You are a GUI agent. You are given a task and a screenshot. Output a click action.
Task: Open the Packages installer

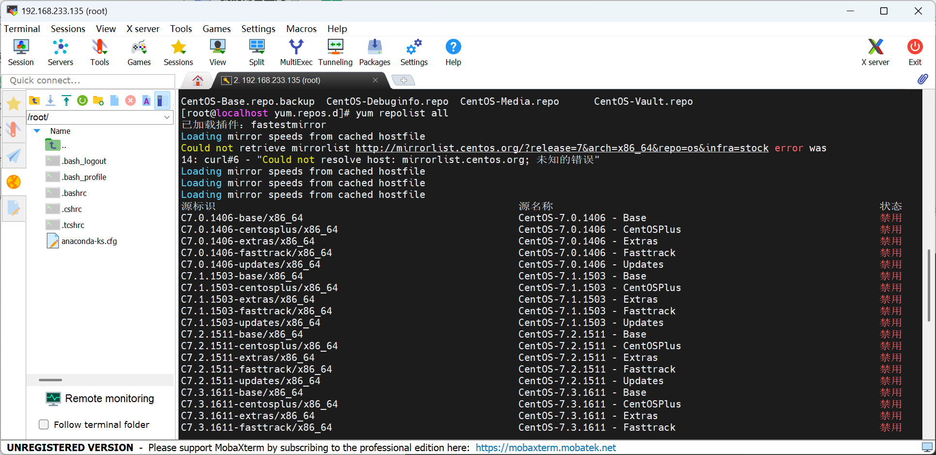pyautogui.click(x=374, y=52)
